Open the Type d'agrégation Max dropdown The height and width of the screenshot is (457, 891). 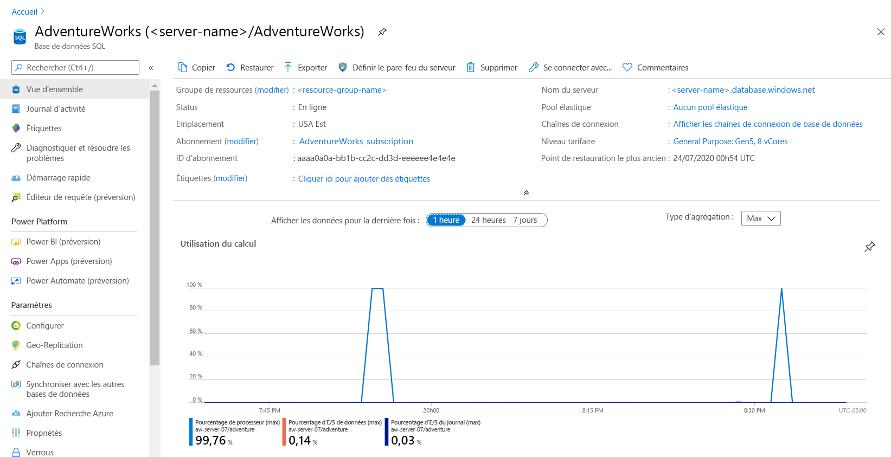(x=761, y=218)
